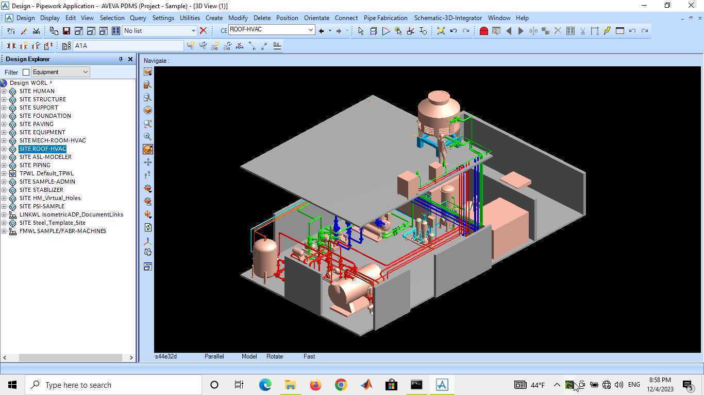Select SITE Steel_Template_Site item
This screenshot has height=395, width=704.
[x=53, y=223]
